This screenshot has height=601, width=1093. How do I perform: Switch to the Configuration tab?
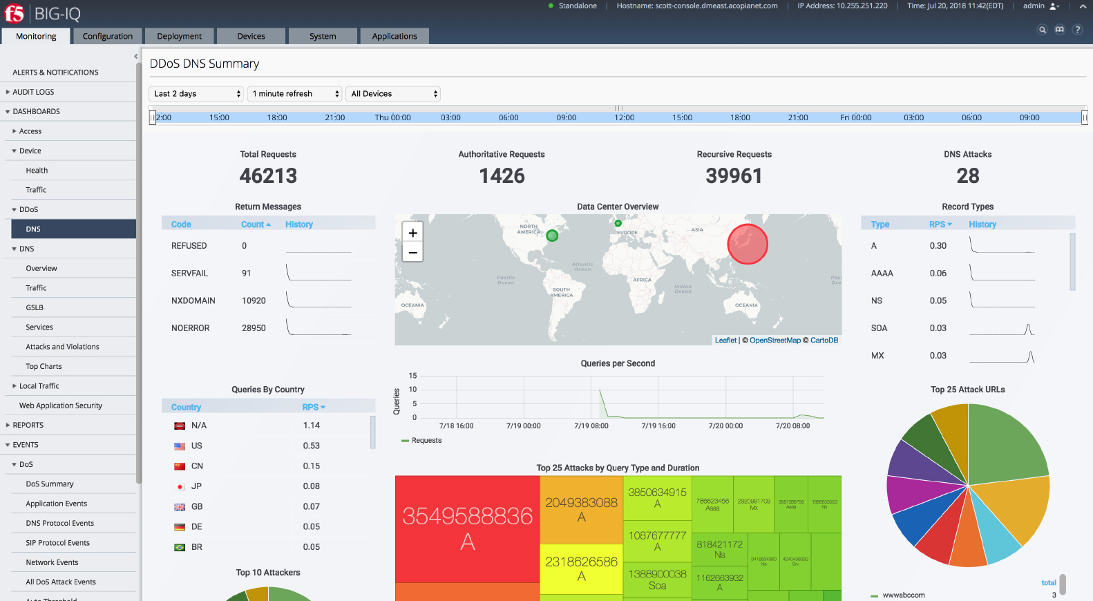(x=107, y=36)
